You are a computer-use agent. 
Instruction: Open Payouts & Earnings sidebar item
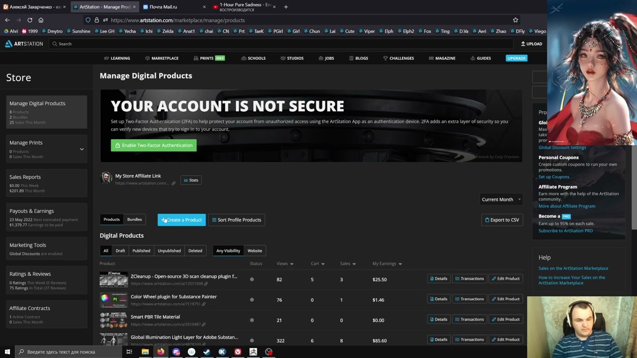click(x=47, y=218)
